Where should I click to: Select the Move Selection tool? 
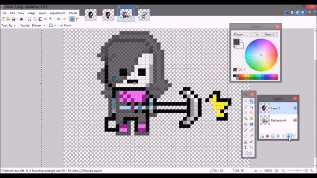pos(251,107)
